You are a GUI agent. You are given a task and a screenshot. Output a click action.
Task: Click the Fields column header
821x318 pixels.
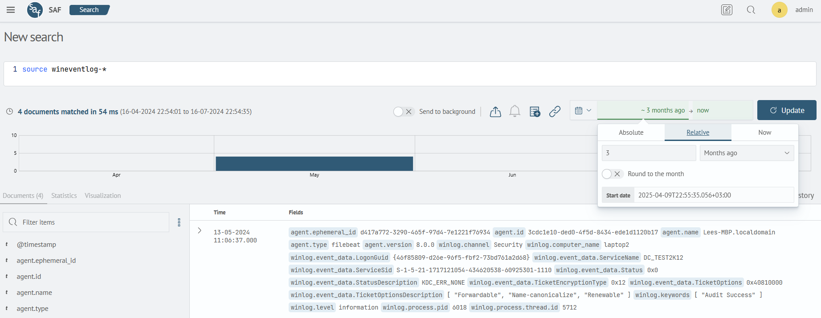pyautogui.click(x=296, y=213)
